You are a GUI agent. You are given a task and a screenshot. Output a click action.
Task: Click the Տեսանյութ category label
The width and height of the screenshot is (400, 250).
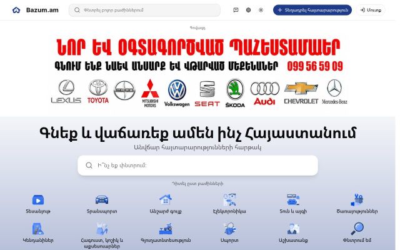[38, 211]
